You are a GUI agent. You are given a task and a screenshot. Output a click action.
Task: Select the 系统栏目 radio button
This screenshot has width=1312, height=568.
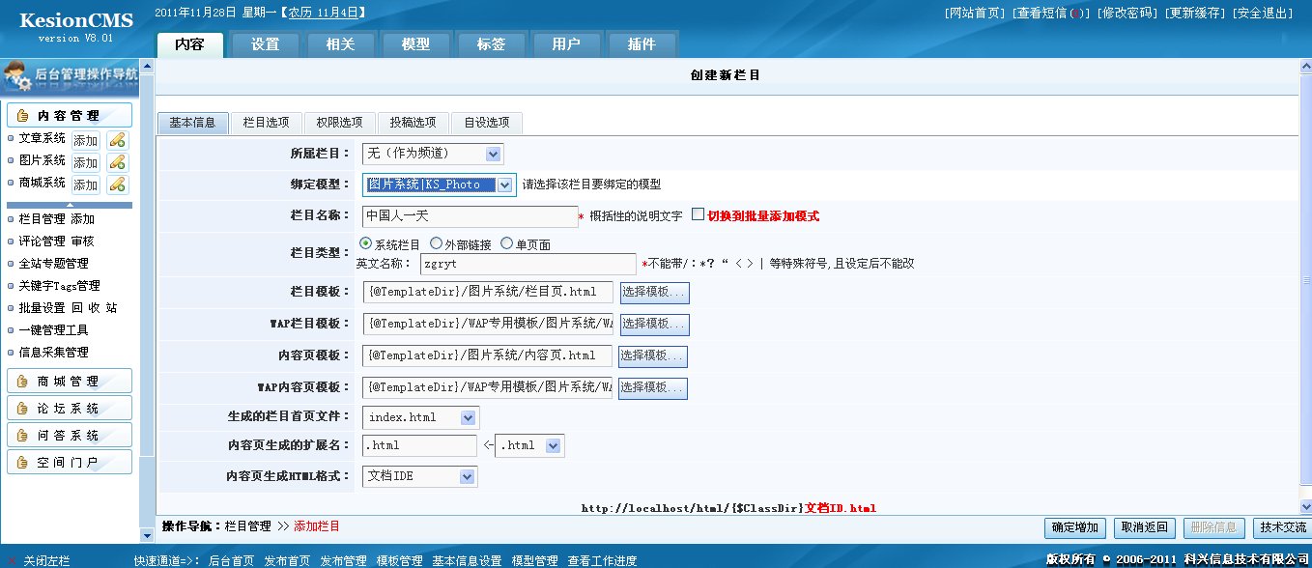click(367, 241)
